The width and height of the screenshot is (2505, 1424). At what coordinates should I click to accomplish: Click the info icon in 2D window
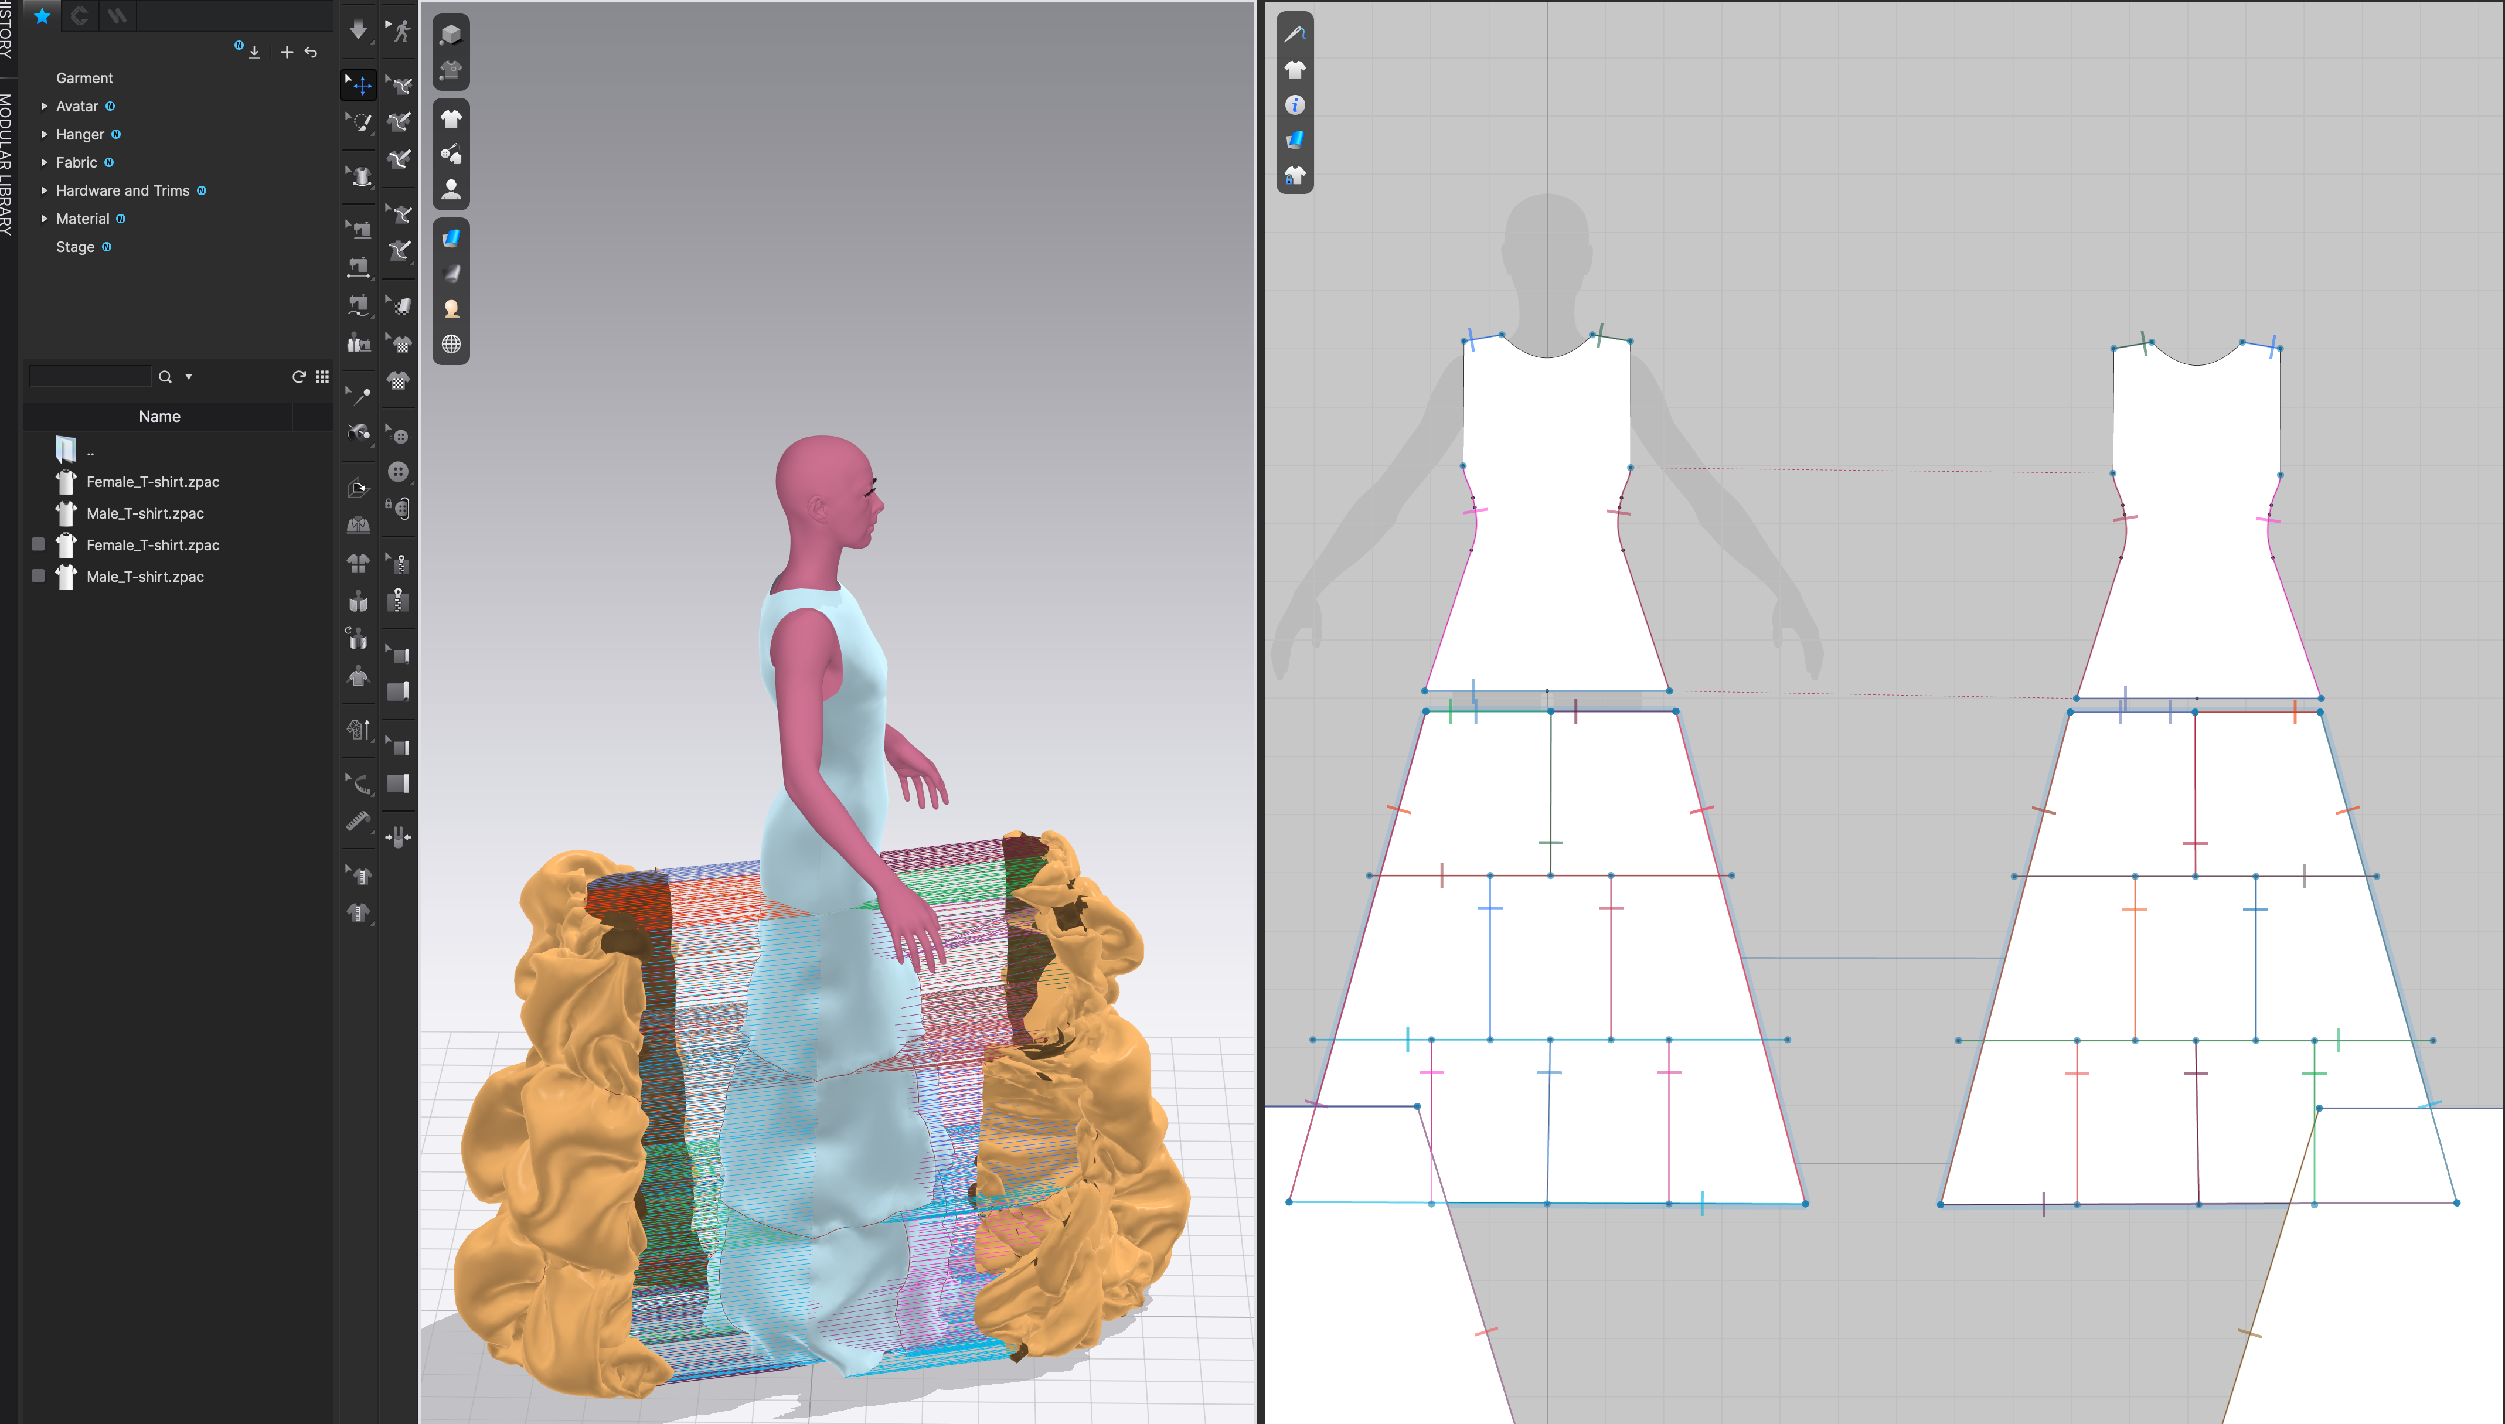click(x=1295, y=105)
